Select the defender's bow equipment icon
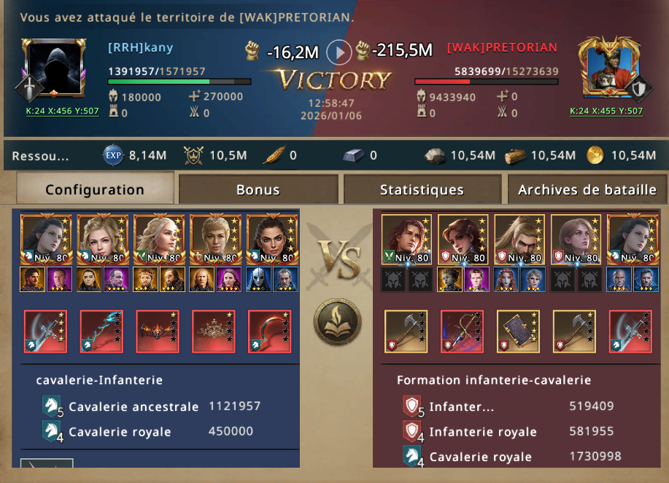The height and width of the screenshot is (483, 669). click(462, 331)
